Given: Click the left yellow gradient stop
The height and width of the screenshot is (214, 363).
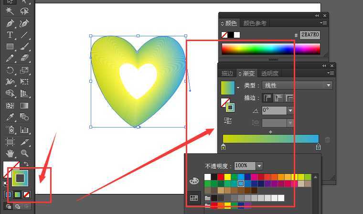Looking at the screenshot, I should (x=223, y=147).
